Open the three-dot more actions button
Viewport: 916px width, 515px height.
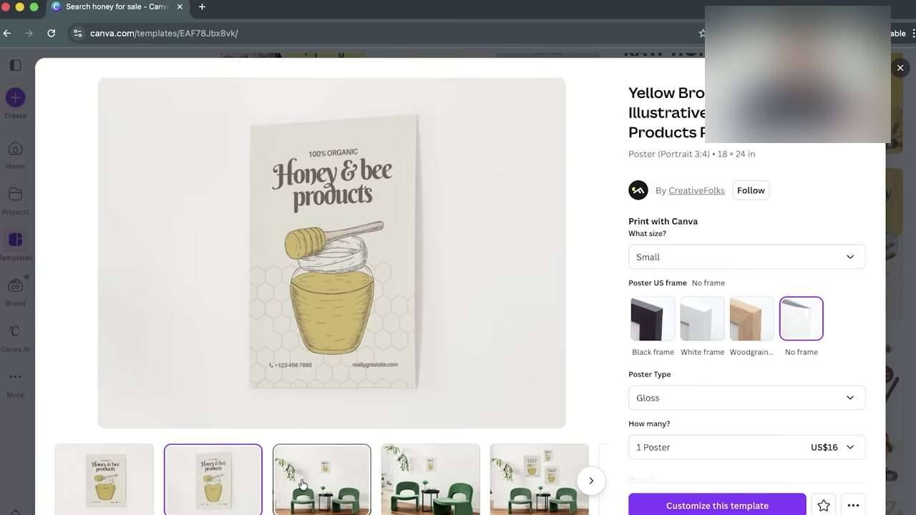tap(853, 506)
